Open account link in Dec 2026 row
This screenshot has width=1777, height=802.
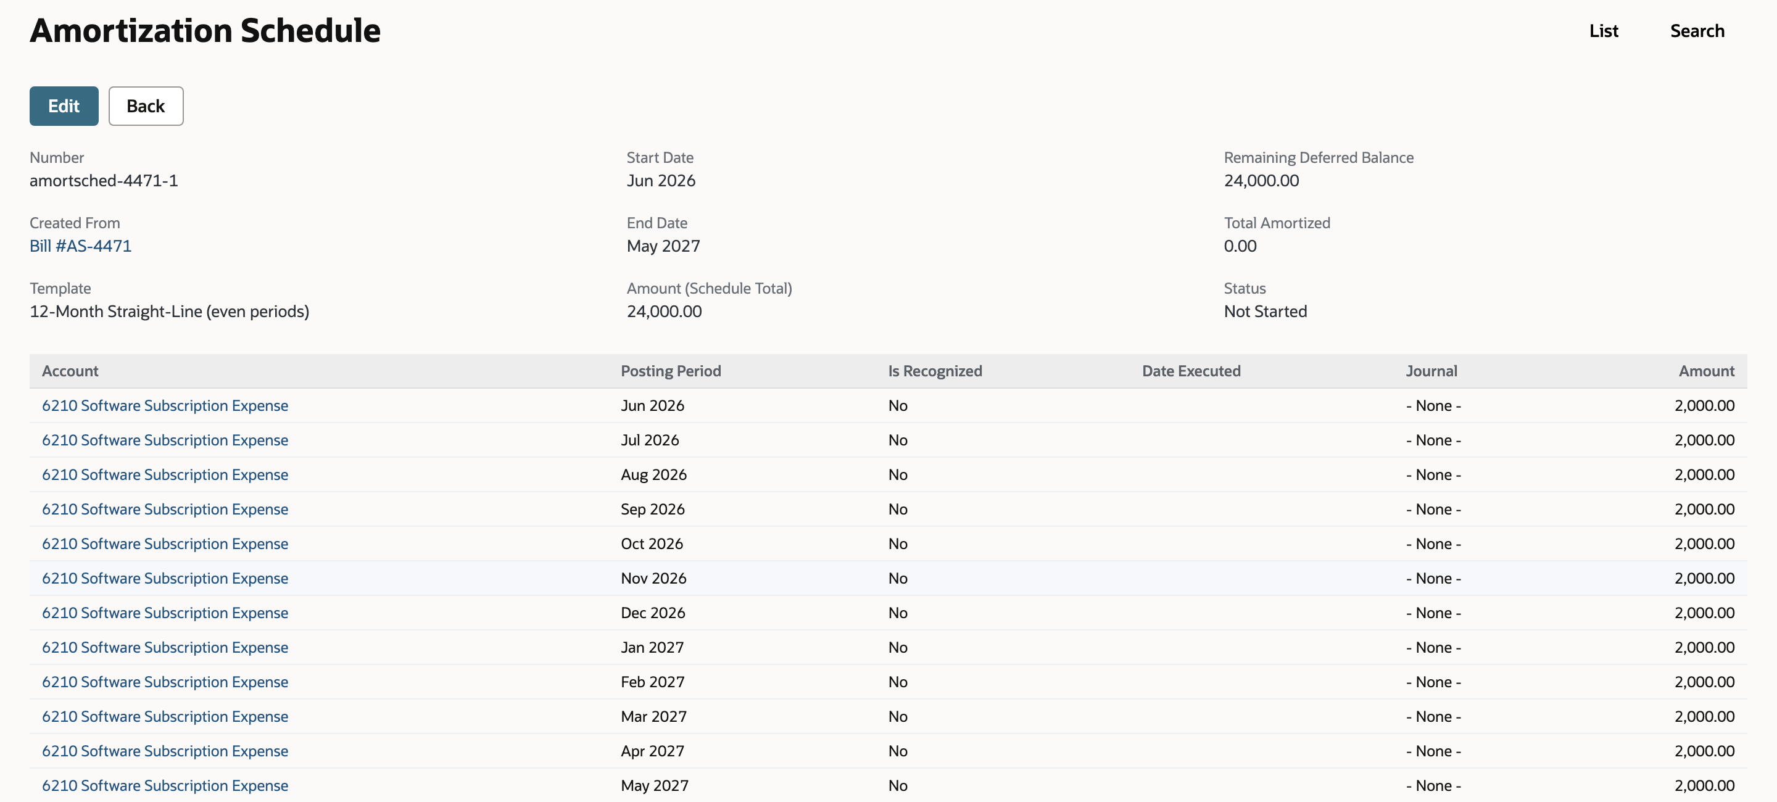165,613
